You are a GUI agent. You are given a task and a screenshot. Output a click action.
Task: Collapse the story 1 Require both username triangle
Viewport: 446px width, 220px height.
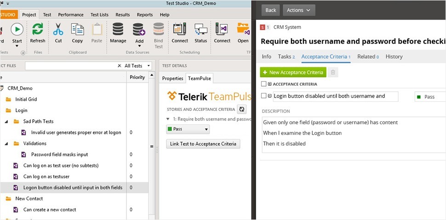pyautogui.click(x=168, y=119)
